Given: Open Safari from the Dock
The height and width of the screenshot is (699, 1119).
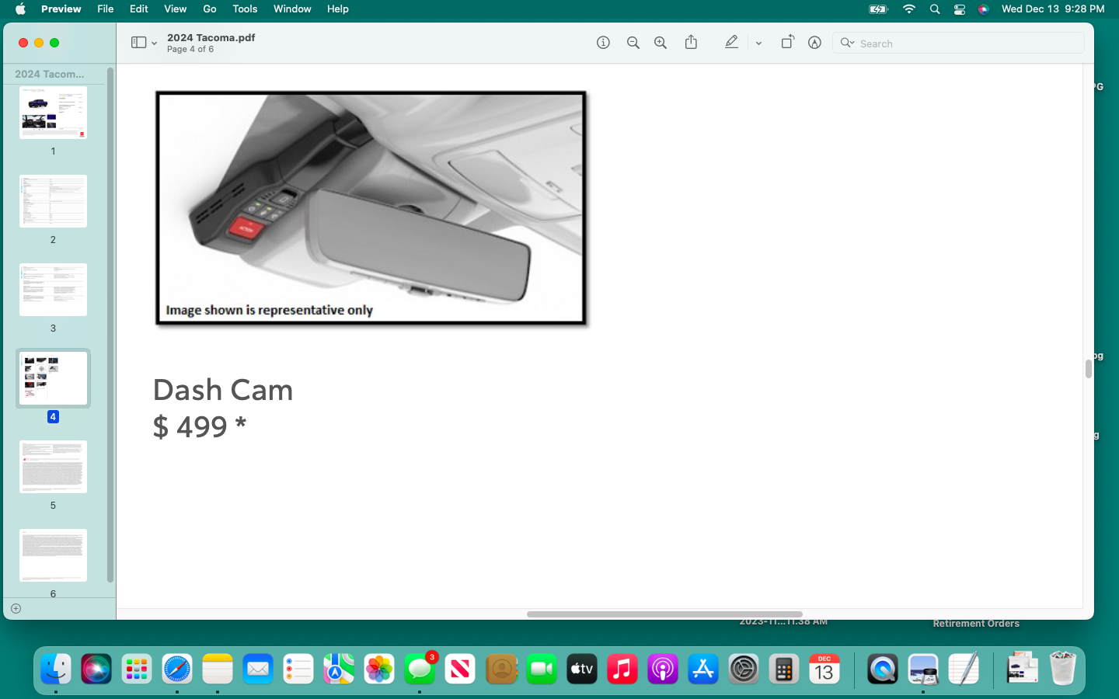Looking at the screenshot, I should point(177,669).
